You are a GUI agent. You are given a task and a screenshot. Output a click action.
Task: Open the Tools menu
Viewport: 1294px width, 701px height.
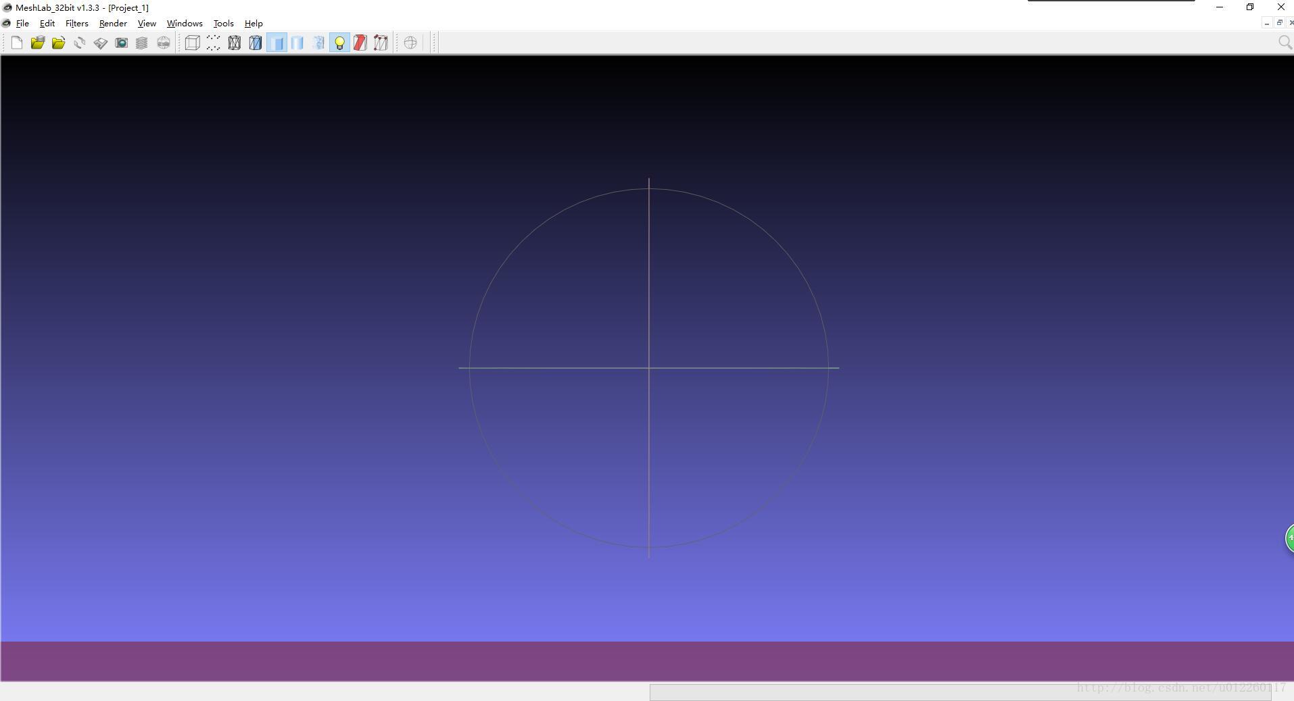223,24
